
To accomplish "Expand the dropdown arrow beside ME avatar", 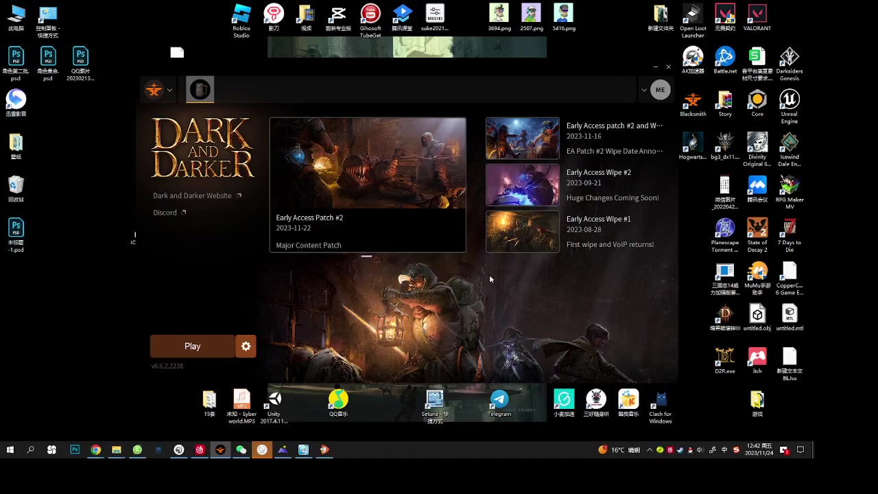I will 643,90.
